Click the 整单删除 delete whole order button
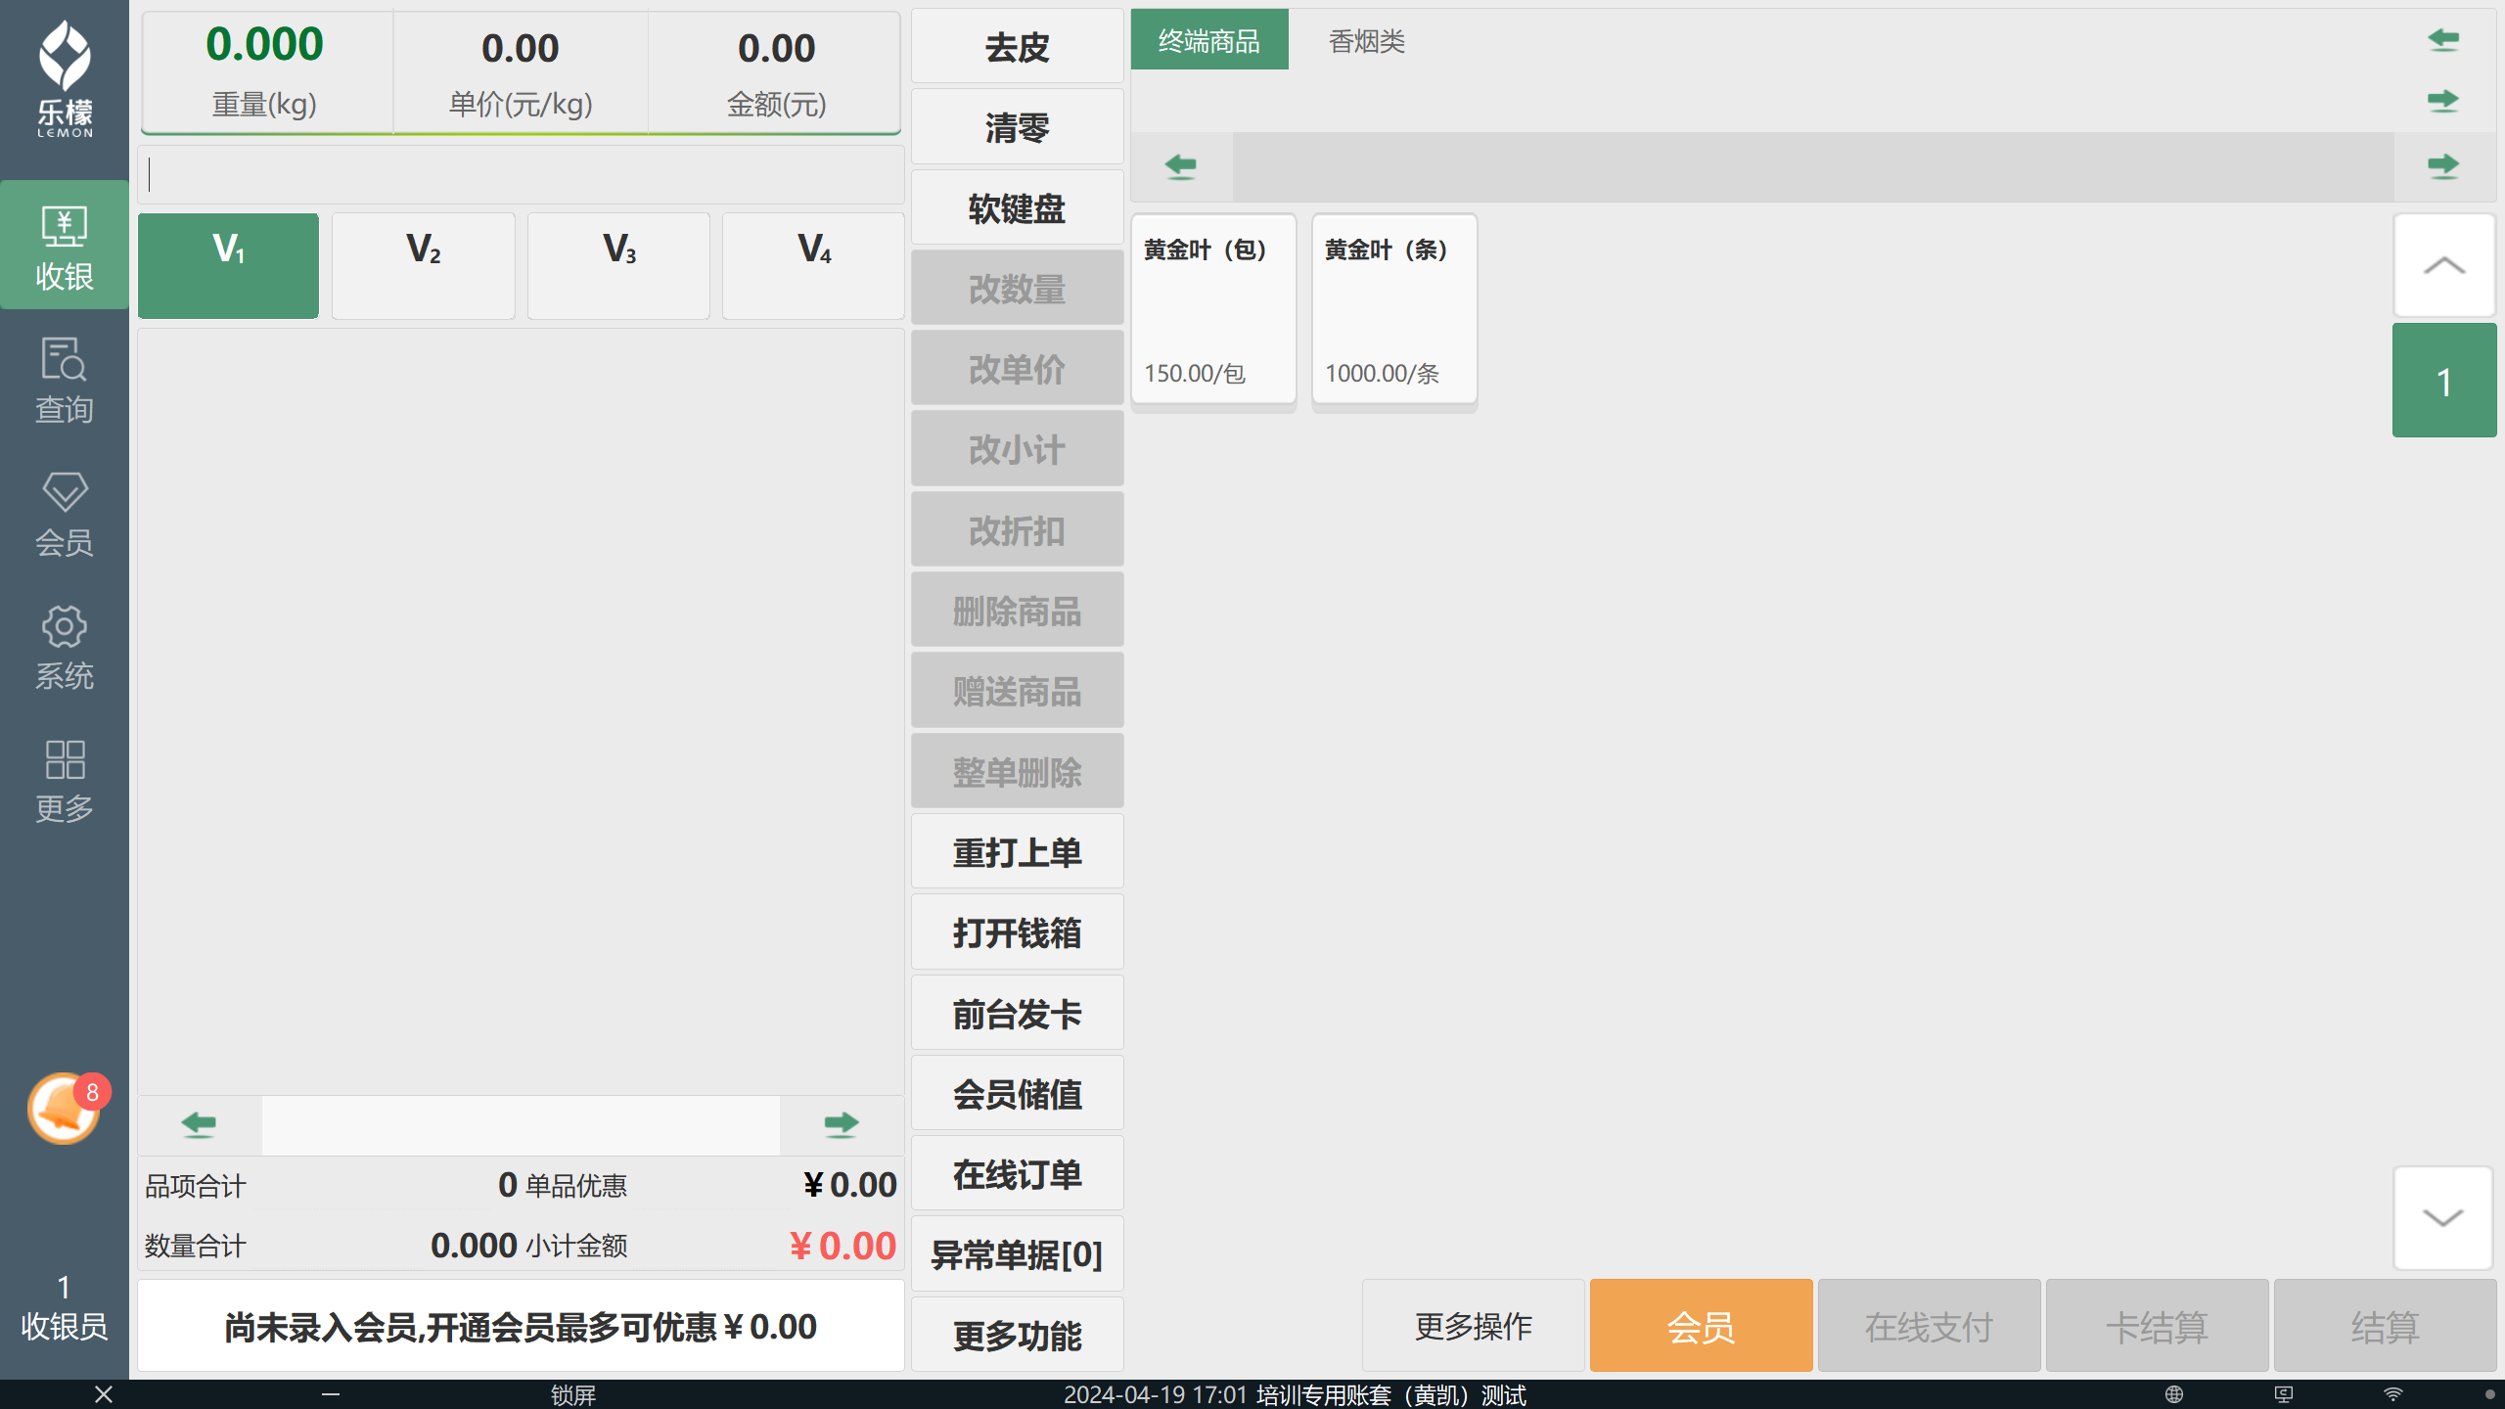 tap(1018, 772)
